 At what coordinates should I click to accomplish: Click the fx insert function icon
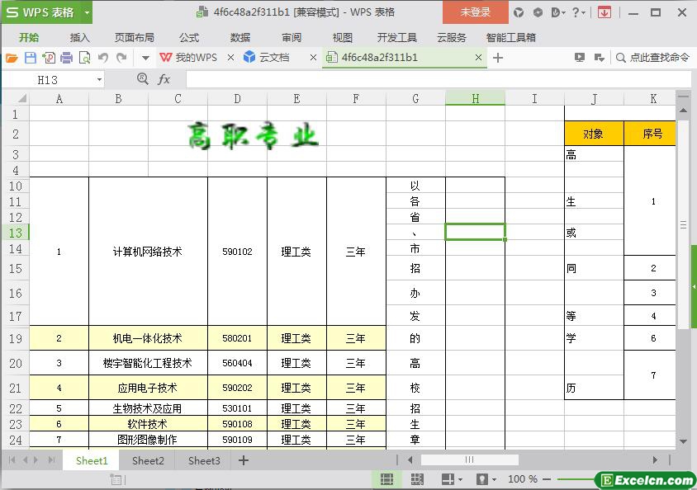tap(164, 79)
